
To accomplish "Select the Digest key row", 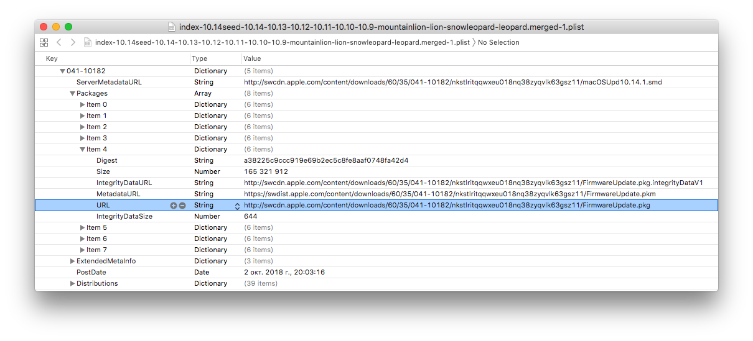I will 106,160.
